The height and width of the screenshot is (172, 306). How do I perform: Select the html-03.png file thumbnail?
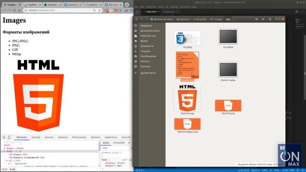[x=228, y=106]
